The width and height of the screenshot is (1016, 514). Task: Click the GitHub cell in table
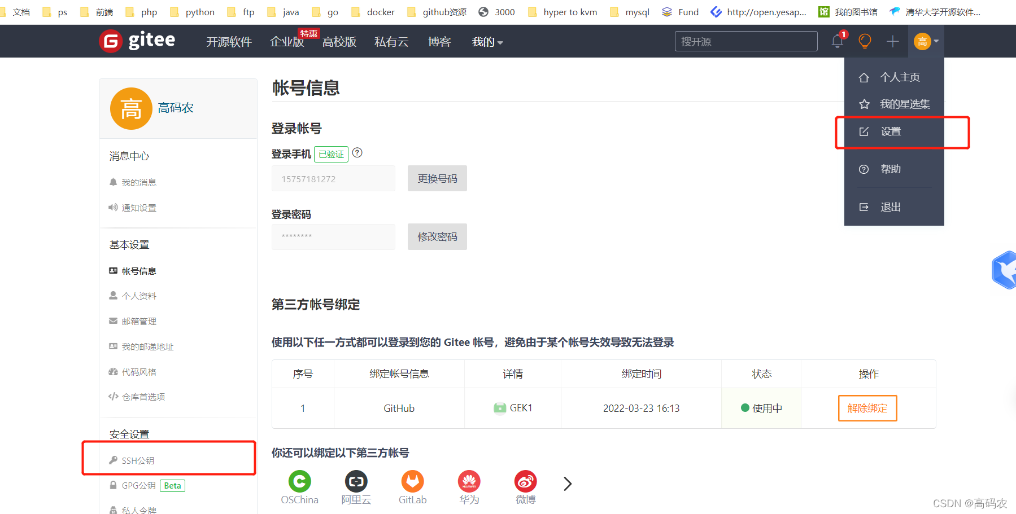(399, 408)
